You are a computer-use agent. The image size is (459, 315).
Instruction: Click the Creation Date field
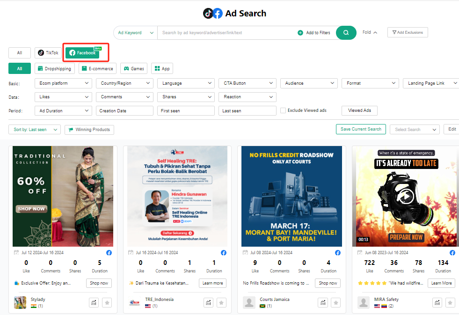(x=125, y=110)
